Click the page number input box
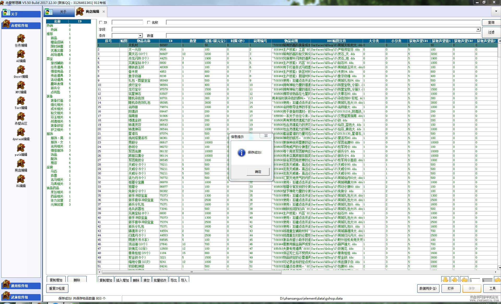Screen dimensions: 501x304 tap(475, 280)
